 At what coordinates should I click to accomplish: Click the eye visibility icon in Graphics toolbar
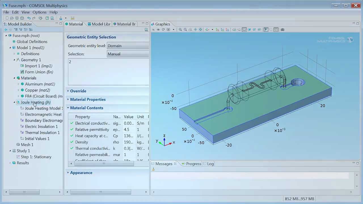tap(158, 29)
